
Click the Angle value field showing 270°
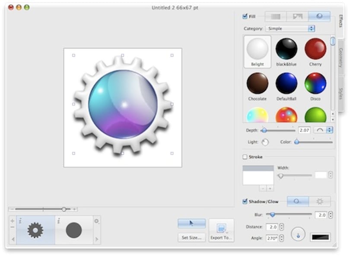[x=272, y=238]
